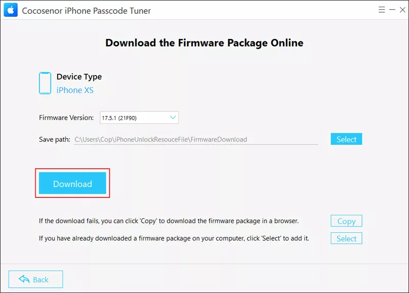
Task: Click the phone outline device icon
Action: 45,83
